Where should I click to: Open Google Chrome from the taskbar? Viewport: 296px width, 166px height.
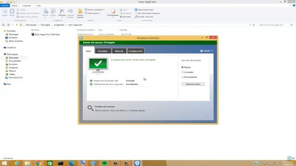point(39,163)
